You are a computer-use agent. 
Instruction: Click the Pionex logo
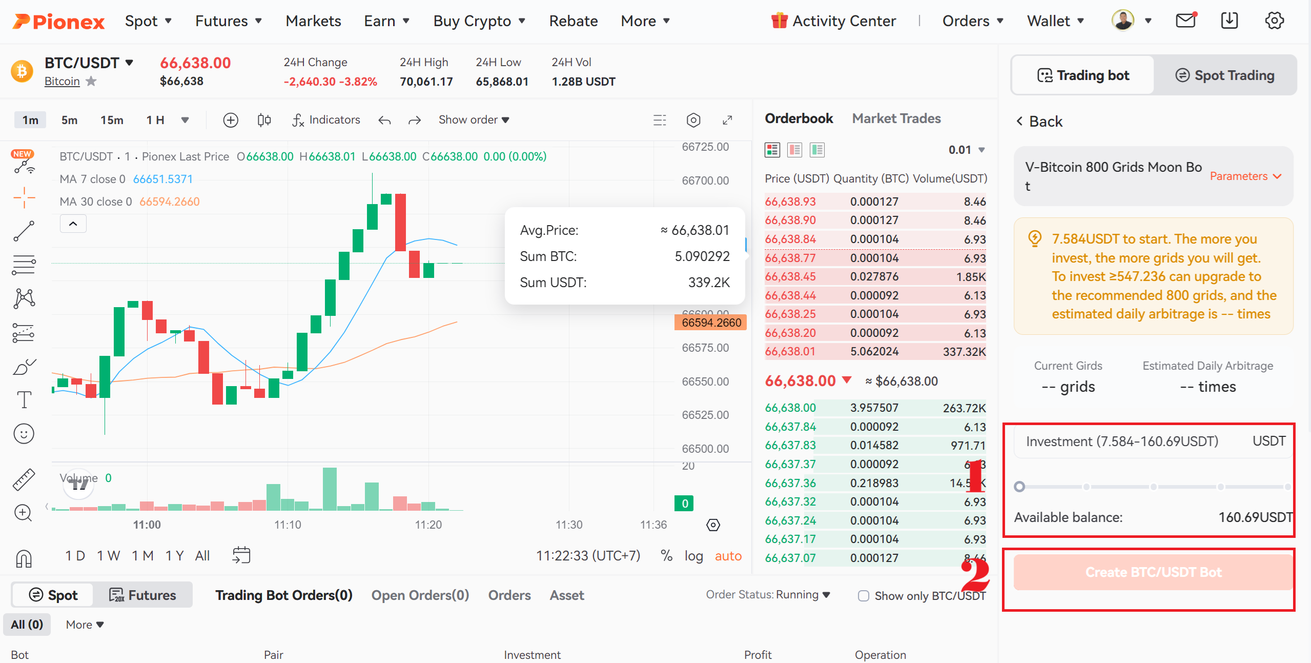coord(58,21)
